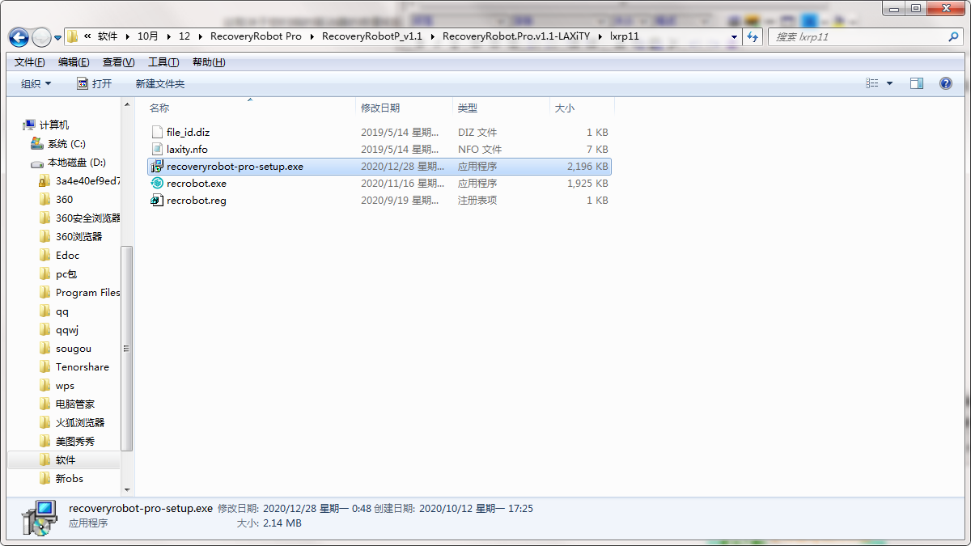This screenshot has height=546, width=971.
Task: Click the details pane installer thumbnail
Action: 39,518
